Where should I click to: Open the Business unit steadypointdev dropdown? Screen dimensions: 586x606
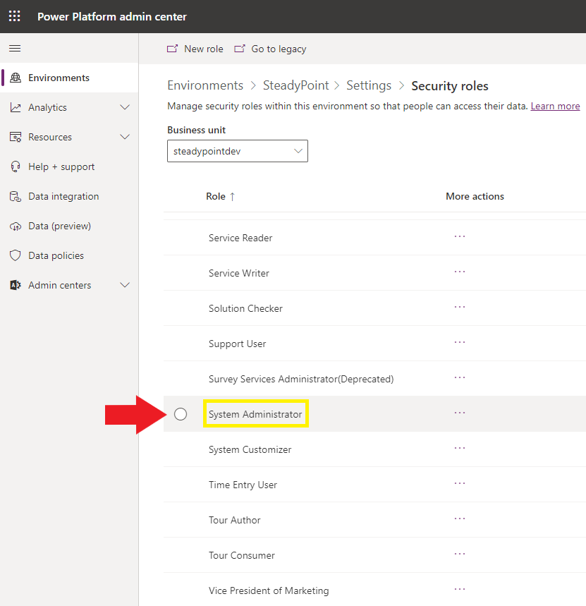(238, 151)
